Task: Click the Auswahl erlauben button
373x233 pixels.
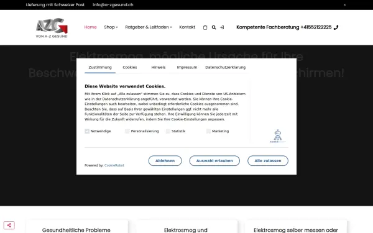Action: 214,161
